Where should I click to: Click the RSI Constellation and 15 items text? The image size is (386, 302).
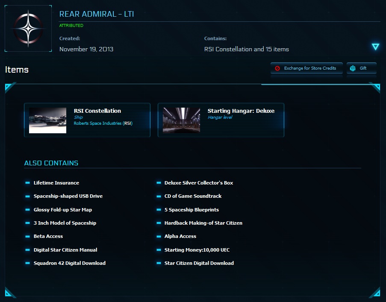coord(246,49)
